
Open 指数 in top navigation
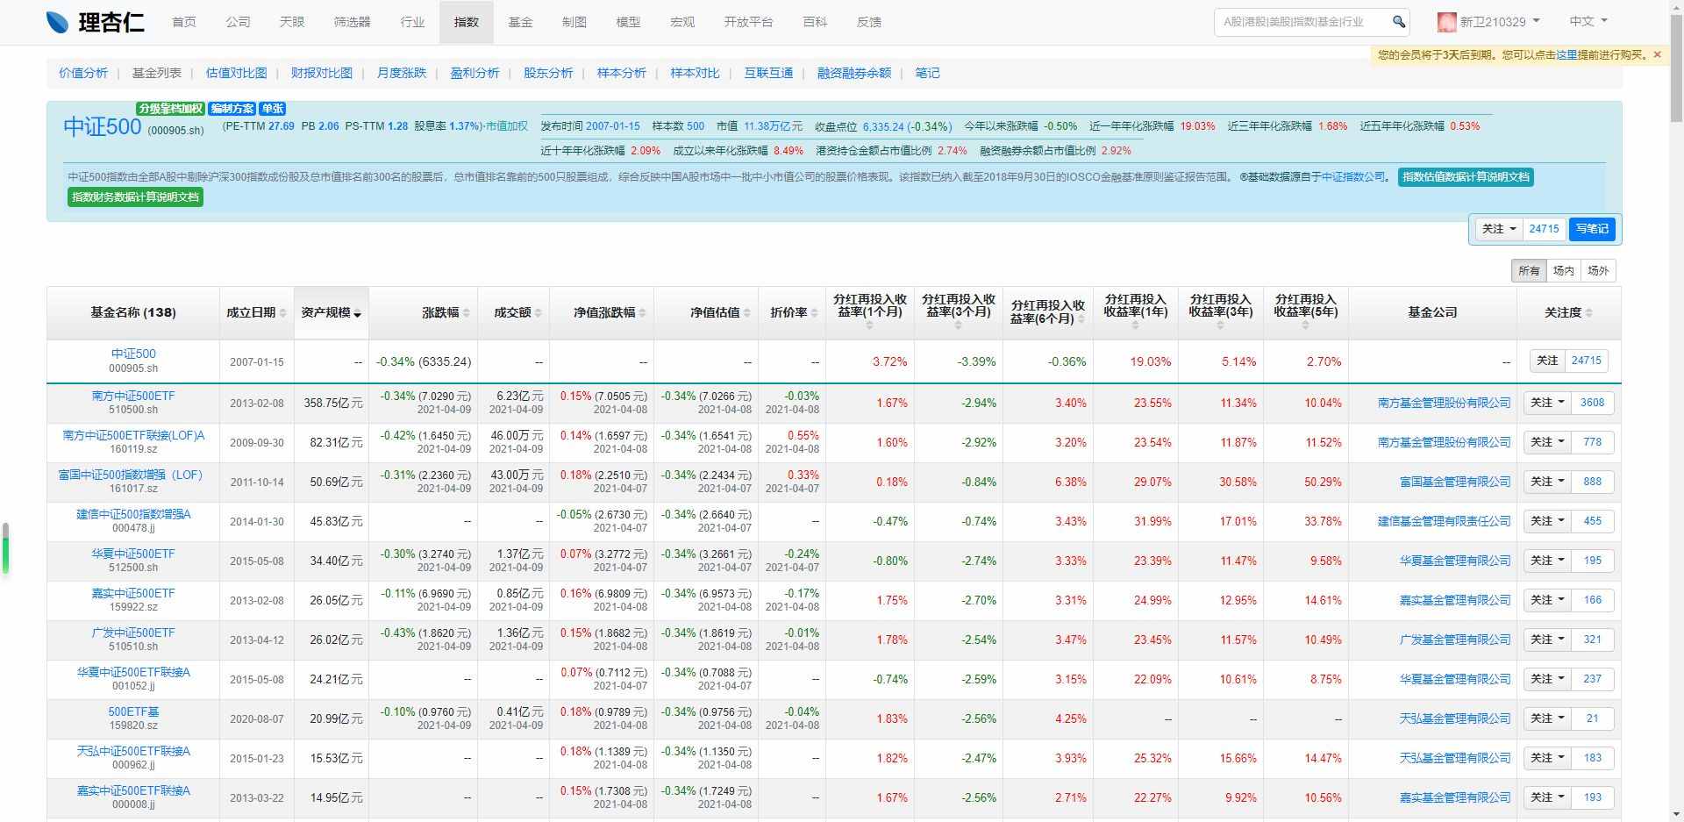click(x=467, y=22)
